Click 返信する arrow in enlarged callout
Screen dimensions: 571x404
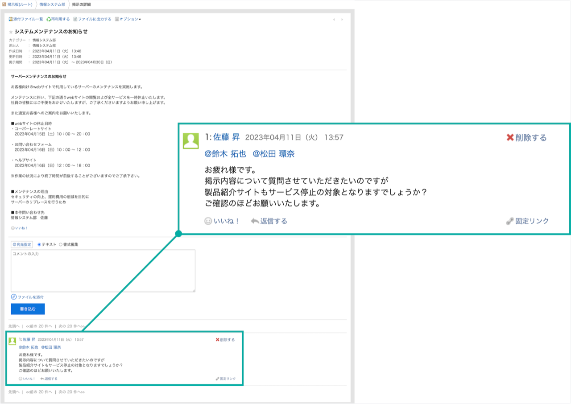pos(269,221)
